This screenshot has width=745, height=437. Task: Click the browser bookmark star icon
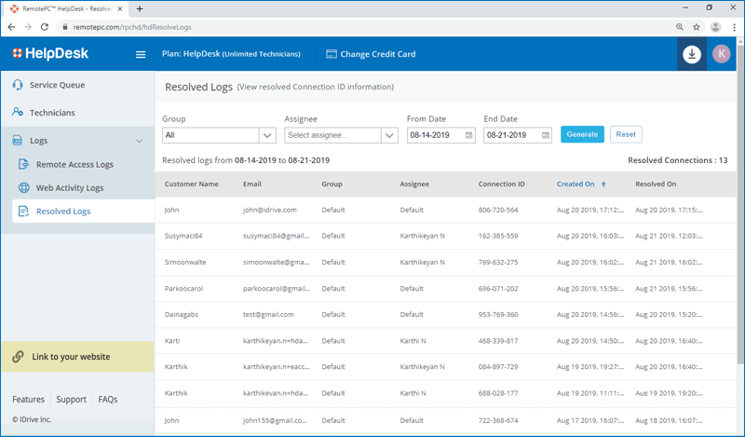(696, 28)
